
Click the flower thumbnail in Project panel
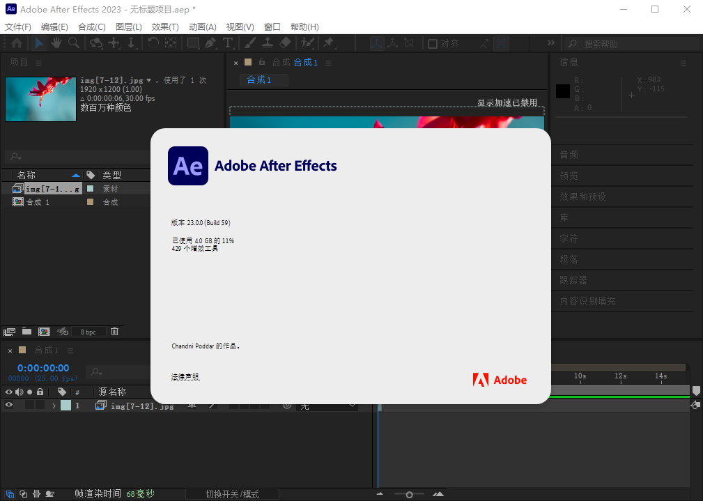(x=41, y=99)
